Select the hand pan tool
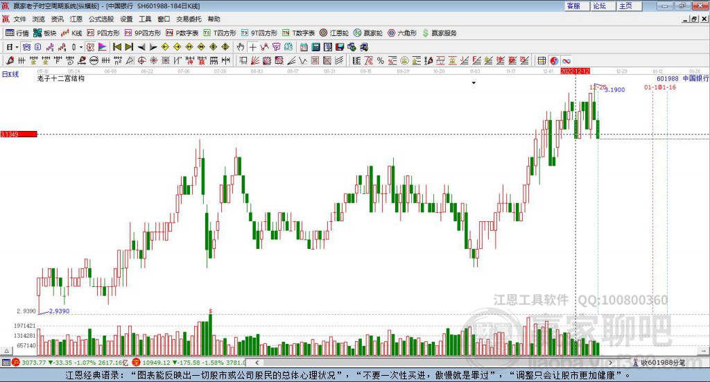Viewport: 710px width, 382px height. click(x=241, y=47)
